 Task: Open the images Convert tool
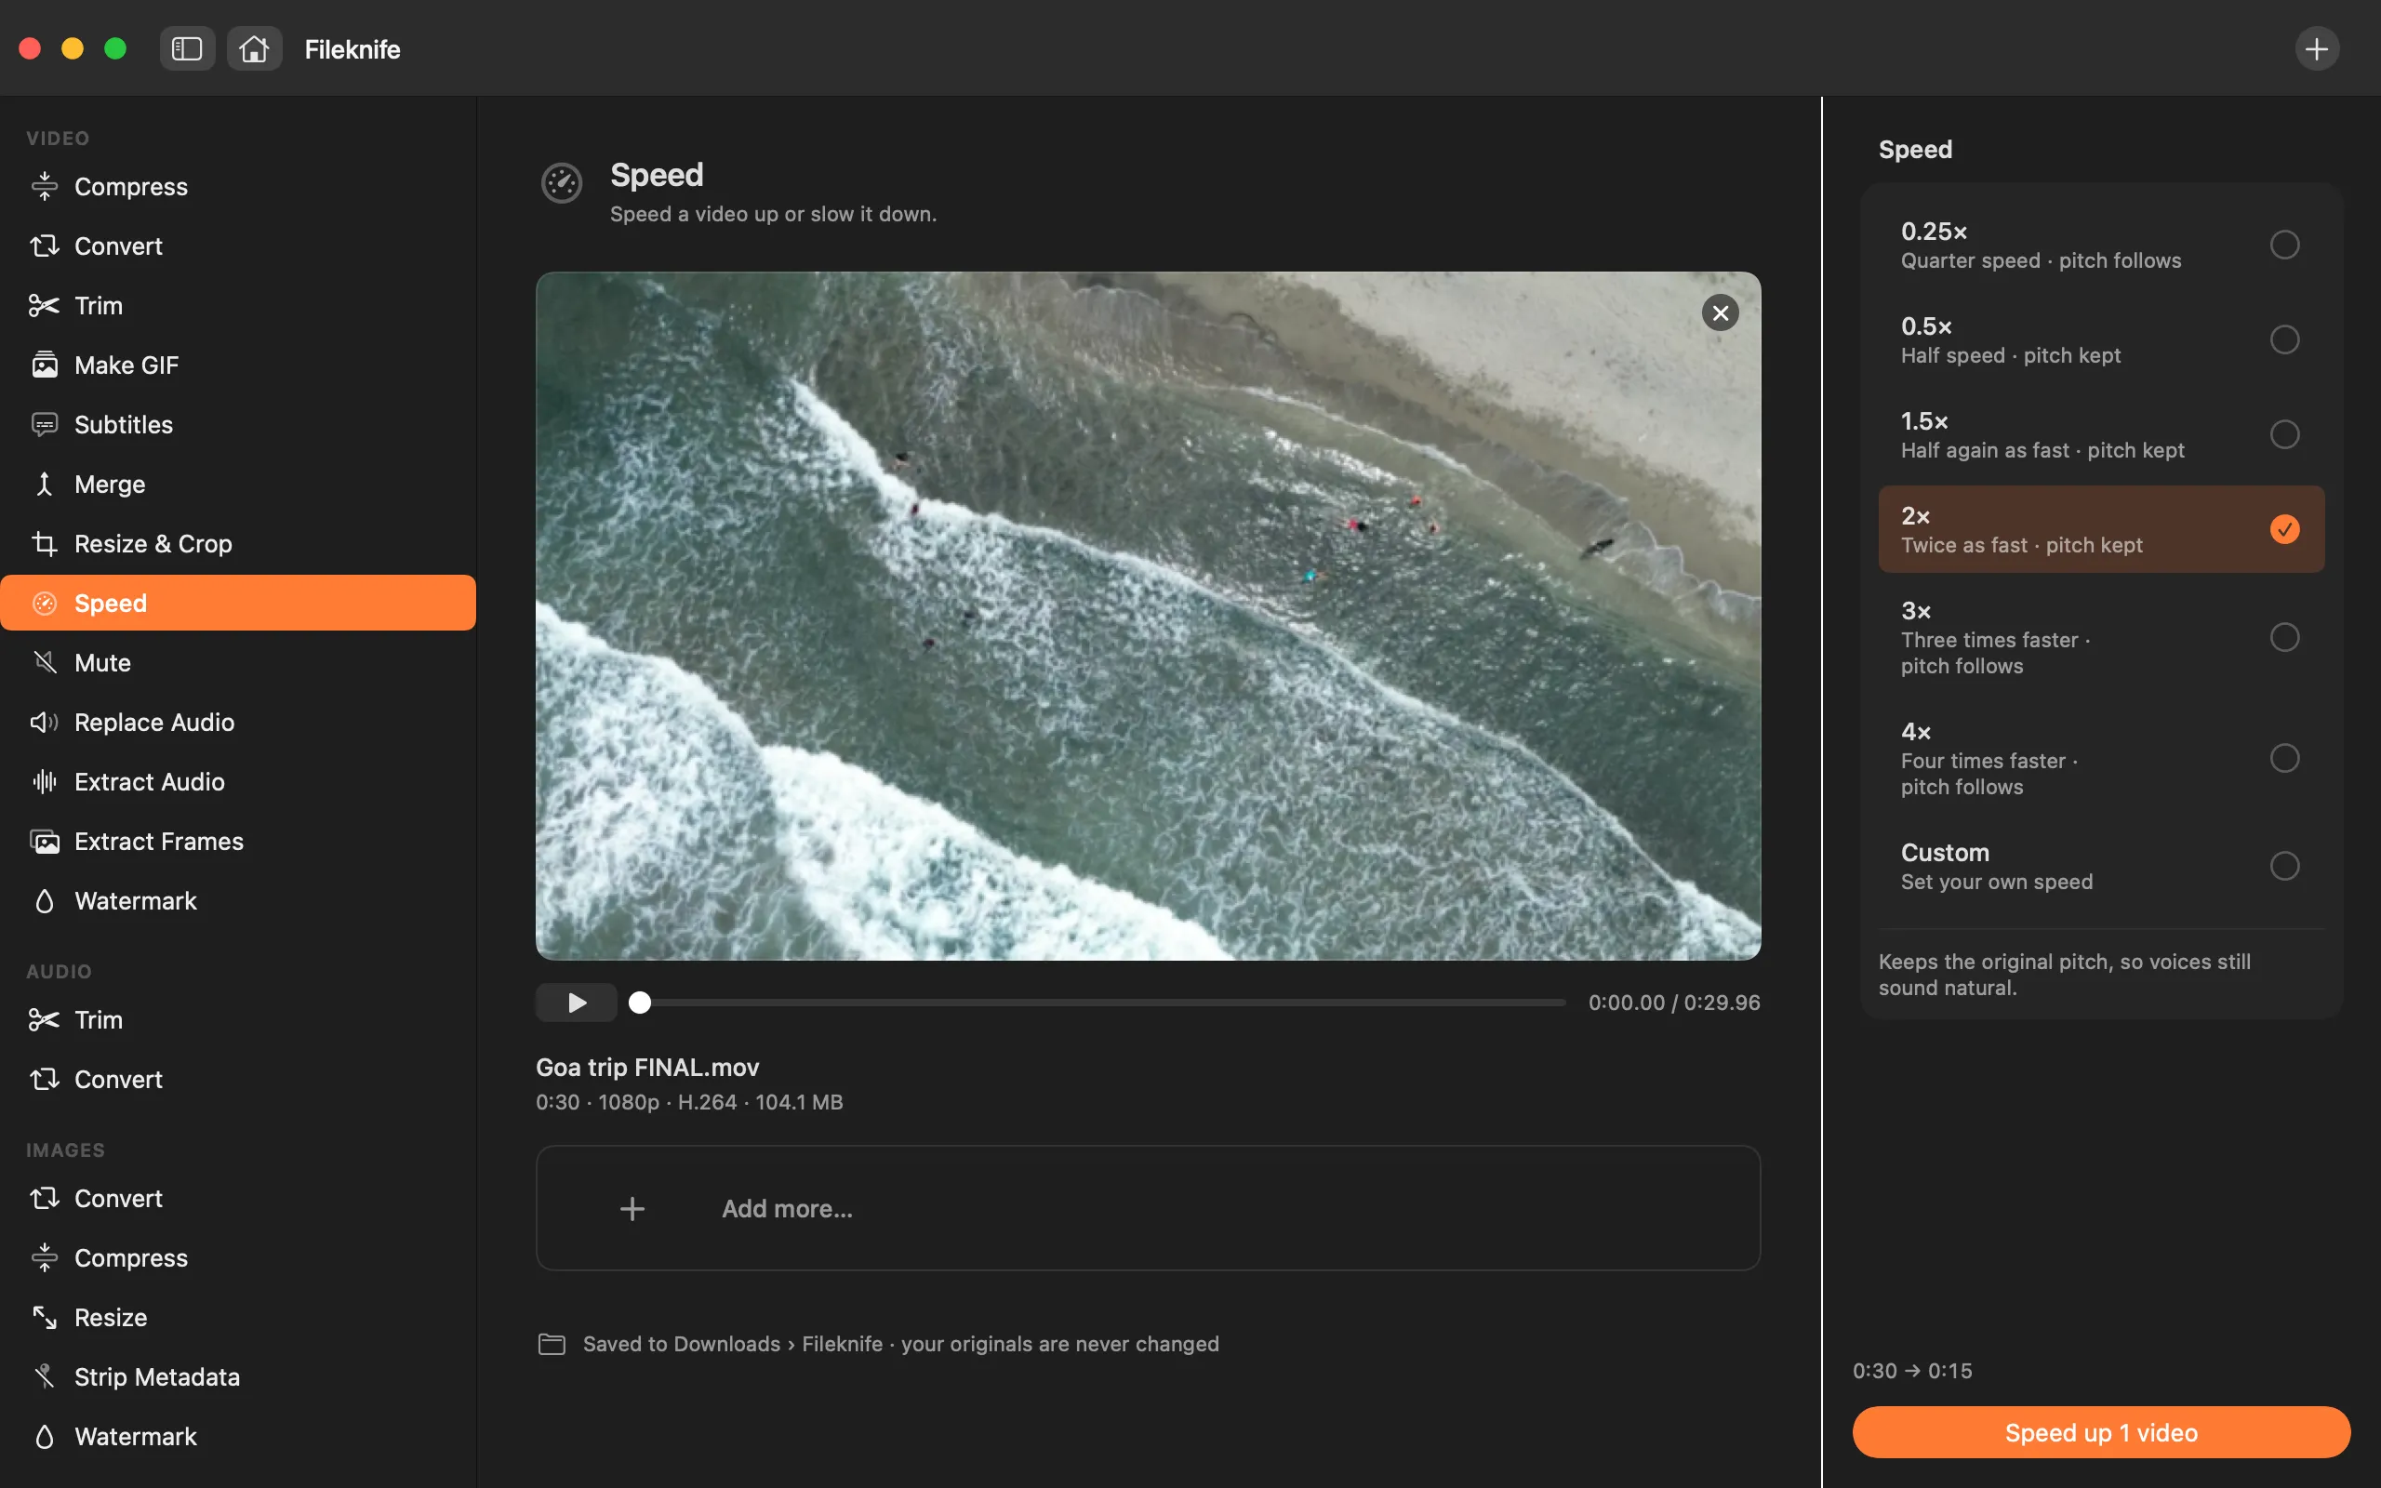click(238, 1198)
